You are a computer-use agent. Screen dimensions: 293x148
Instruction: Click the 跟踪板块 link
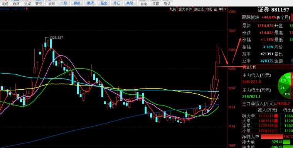coord(251,18)
